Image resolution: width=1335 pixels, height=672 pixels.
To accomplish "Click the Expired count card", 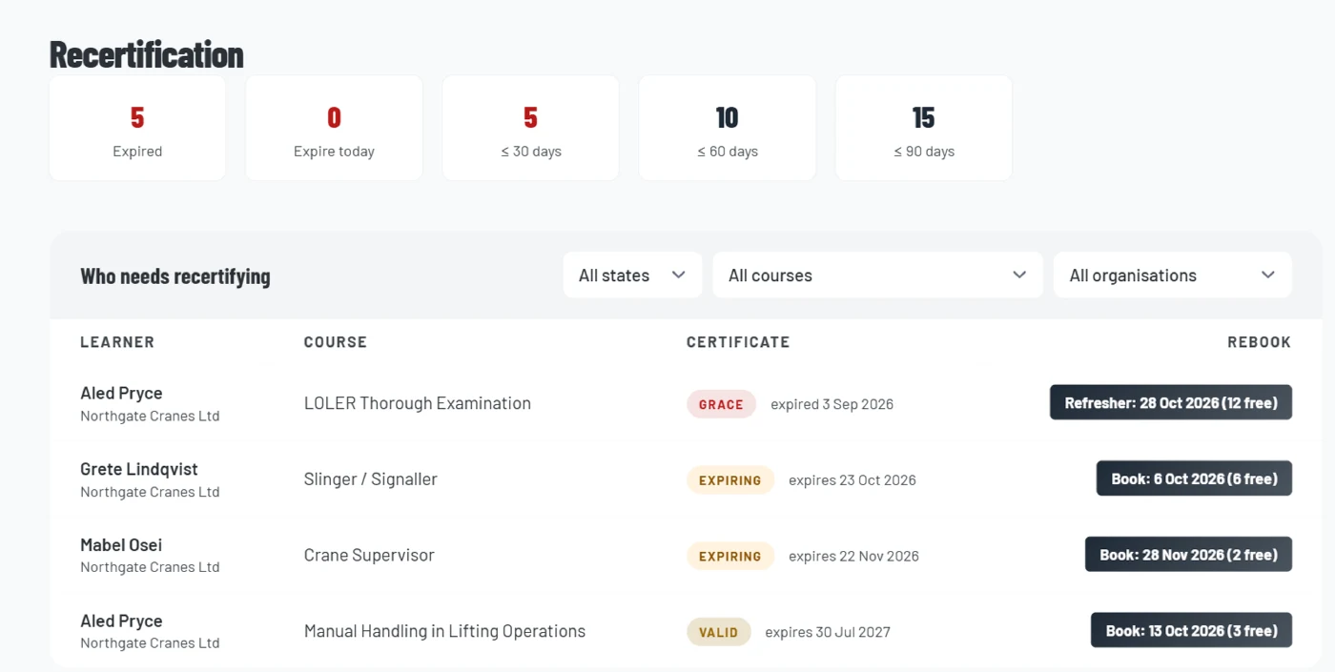I will point(137,129).
